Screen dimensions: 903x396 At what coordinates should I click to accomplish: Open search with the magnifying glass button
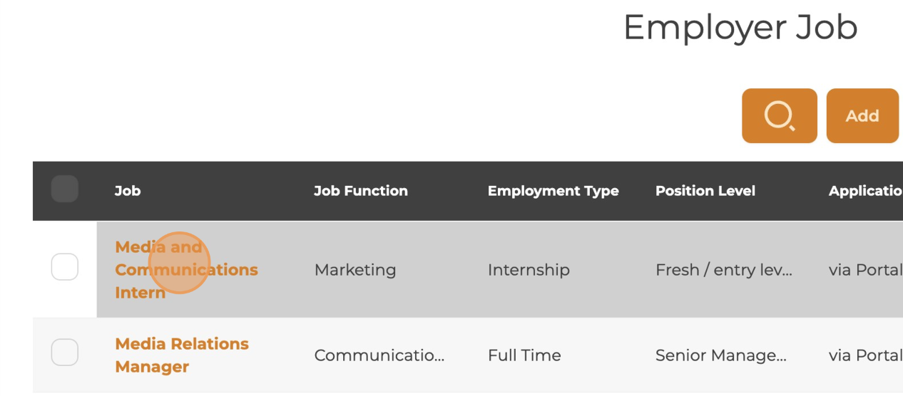(x=779, y=115)
